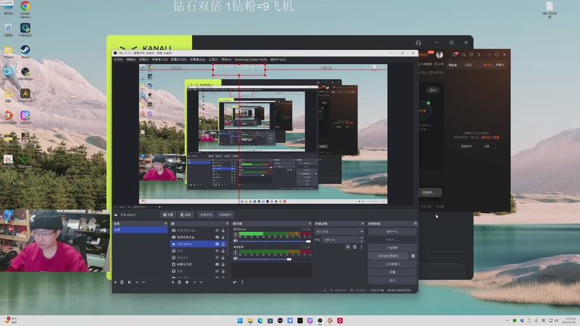Pop out the Audio Mixer dock icon
The image size is (580, 326).
pos(310,224)
